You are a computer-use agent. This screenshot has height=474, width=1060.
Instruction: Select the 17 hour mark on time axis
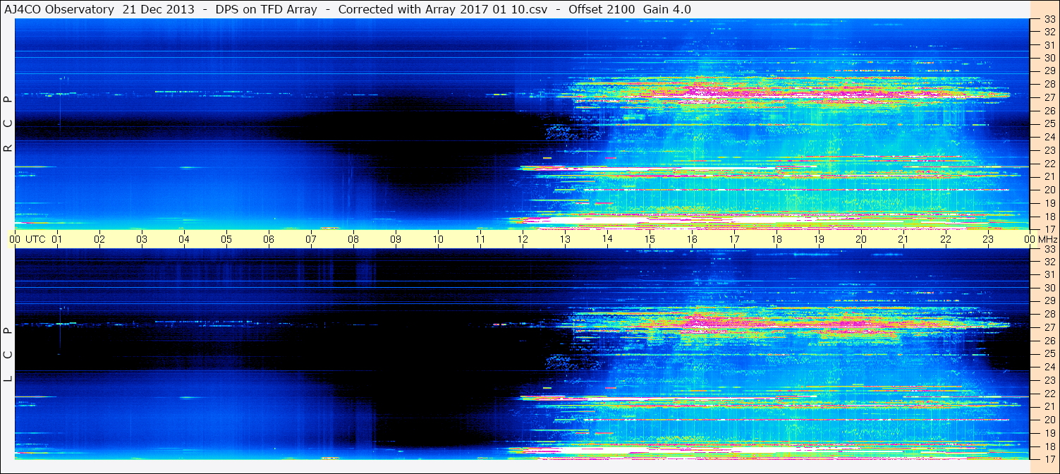click(x=734, y=239)
